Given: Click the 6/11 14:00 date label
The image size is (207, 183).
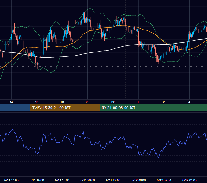Looking at the screenshot, I should coord(11,180).
